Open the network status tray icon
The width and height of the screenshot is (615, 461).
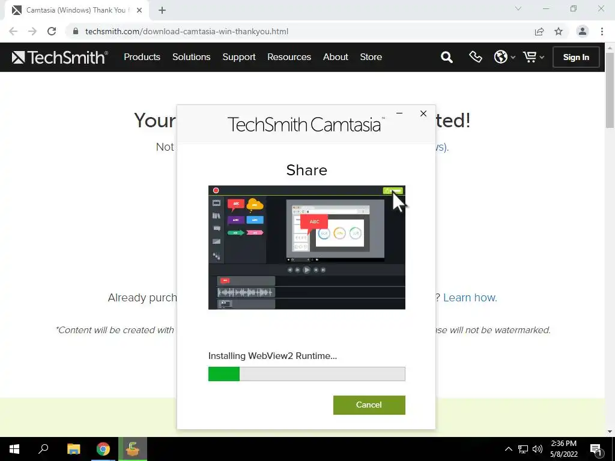tap(523, 449)
